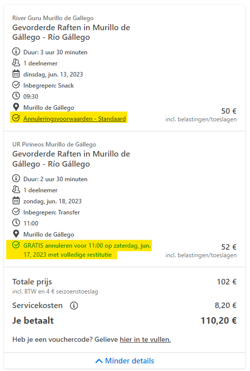Viewport: 250px width, 371px height.
Task: Click clock icon beside 11:00
Action: point(16,222)
